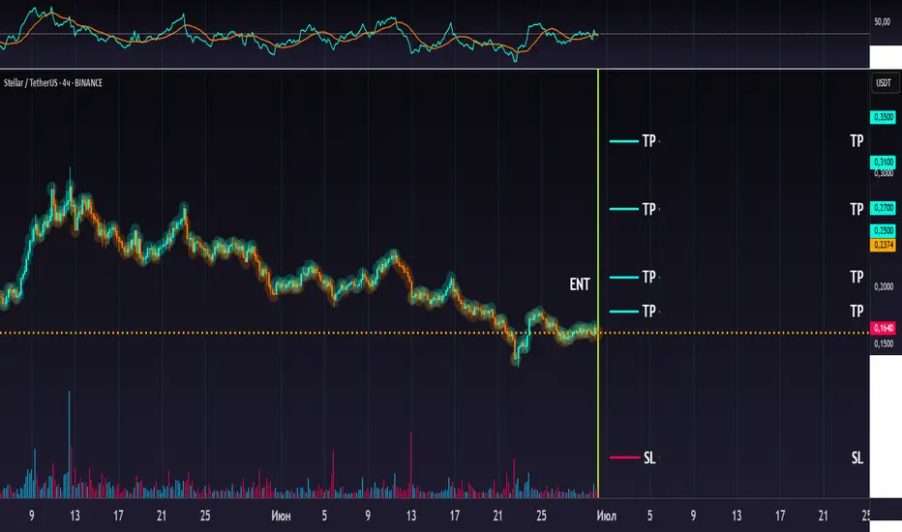This screenshot has width=902, height=532.
Task: Click the tallest blue volume bar
Action: [70, 444]
